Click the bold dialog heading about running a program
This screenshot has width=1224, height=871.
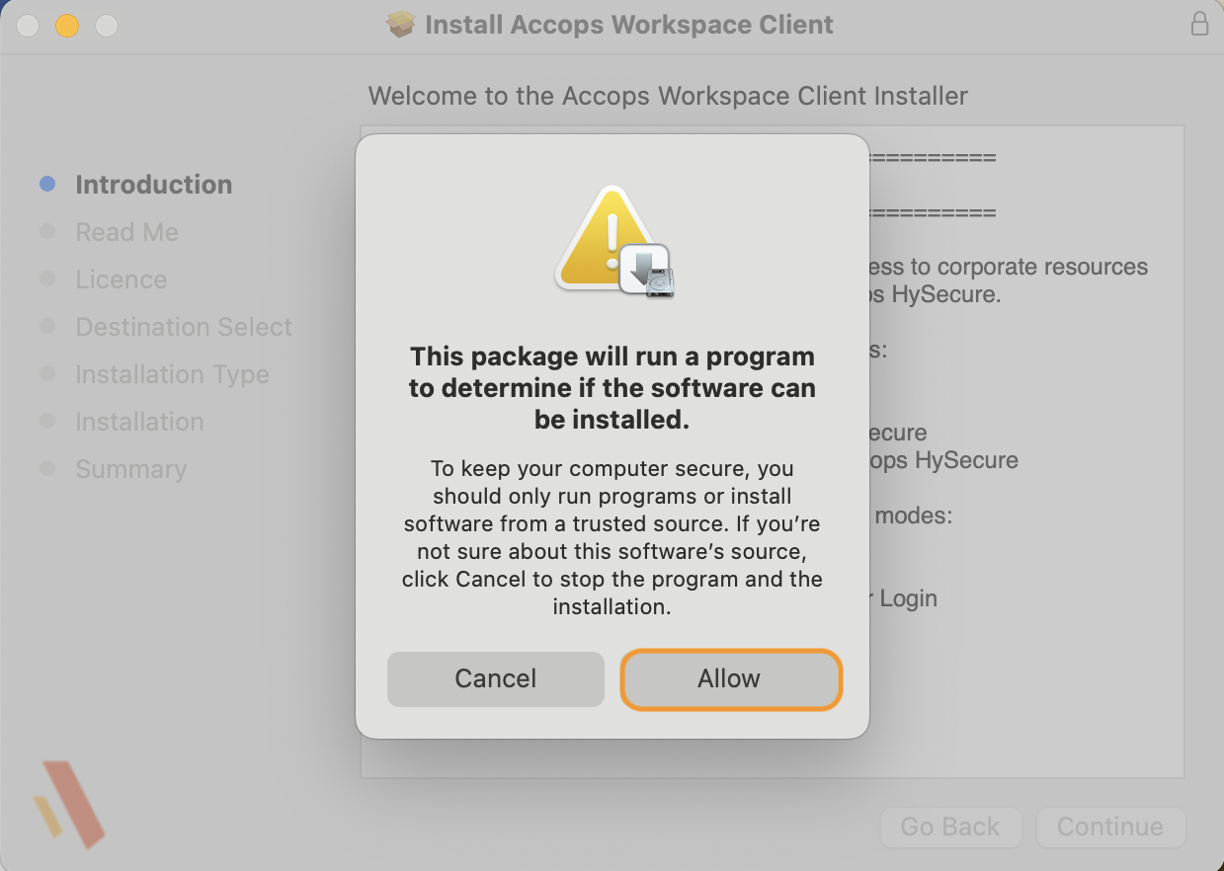pos(612,388)
